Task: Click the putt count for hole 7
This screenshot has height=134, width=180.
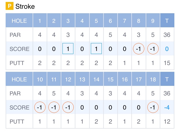Action: pos(124,63)
